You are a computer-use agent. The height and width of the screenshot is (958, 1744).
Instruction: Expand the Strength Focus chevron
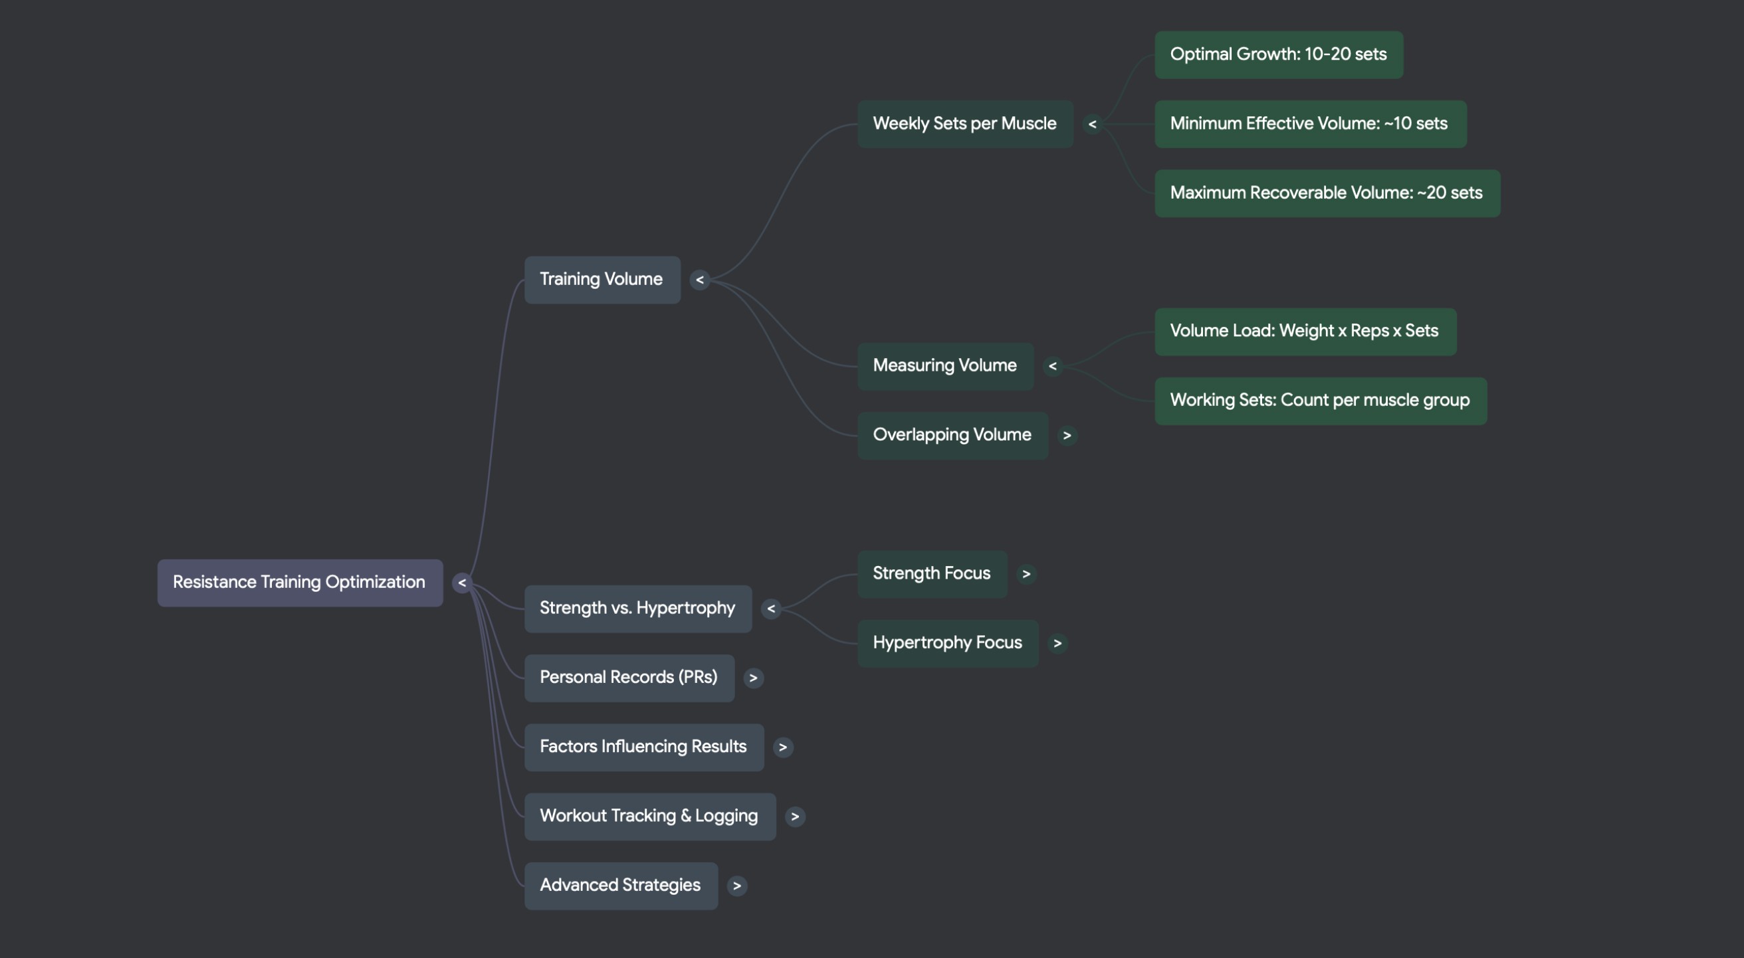[1026, 574]
